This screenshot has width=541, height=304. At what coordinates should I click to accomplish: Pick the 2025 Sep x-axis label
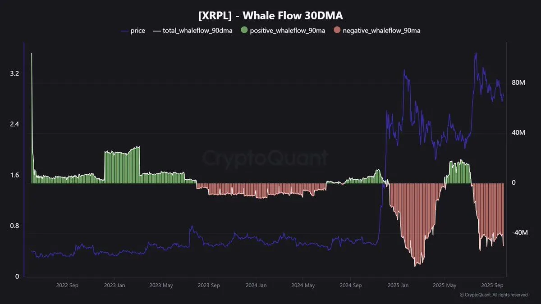coord(492,285)
